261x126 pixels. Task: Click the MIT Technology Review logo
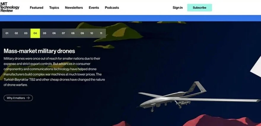(x=10, y=7)
